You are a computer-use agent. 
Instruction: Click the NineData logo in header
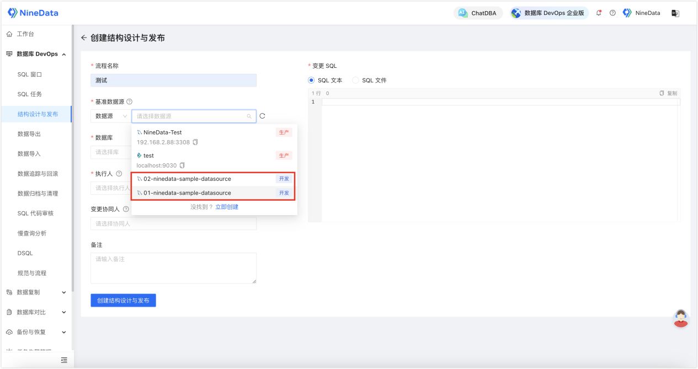33,13
